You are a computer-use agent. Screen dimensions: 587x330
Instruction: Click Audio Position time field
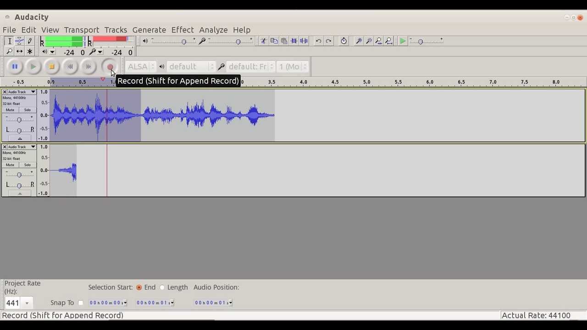click(x=213, y=303)
